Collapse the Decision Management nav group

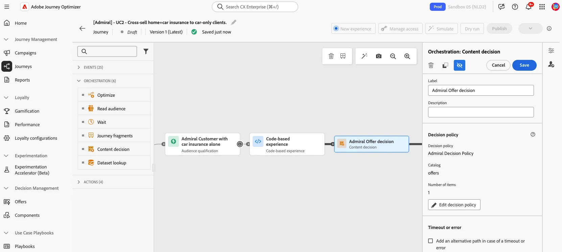click(6, 188)
